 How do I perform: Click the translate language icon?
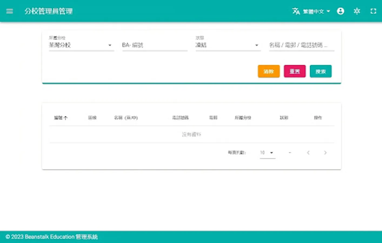coord(296,11)
